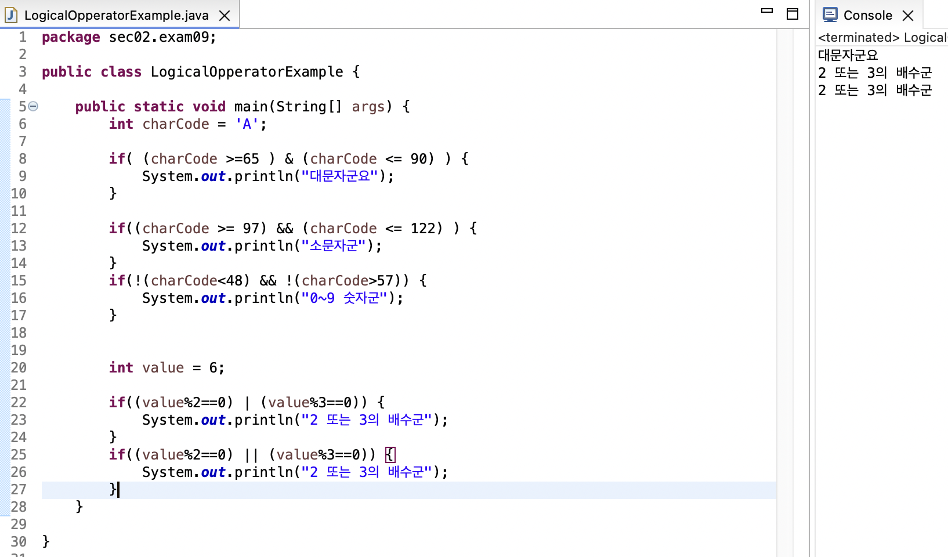Click the charCode >= 97 condition
This screenshot has width=948, height=557.
(201, 229)
